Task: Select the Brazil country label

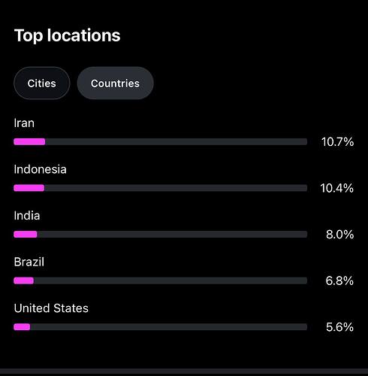Action: click(x=29, y=262)
